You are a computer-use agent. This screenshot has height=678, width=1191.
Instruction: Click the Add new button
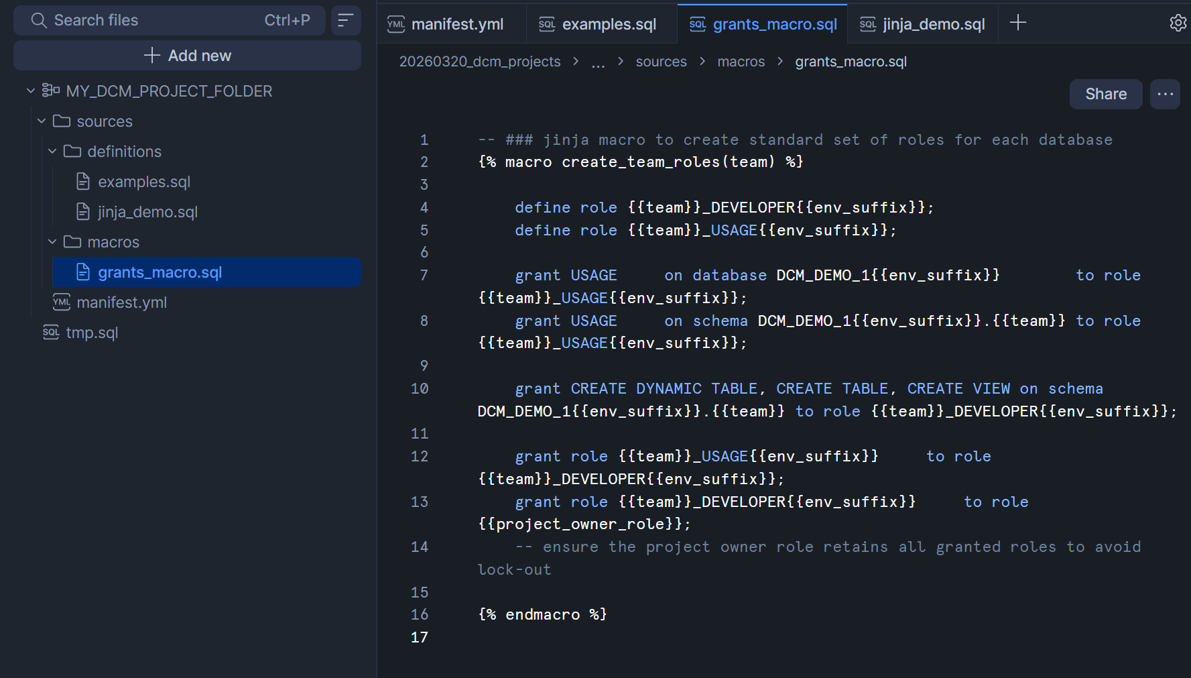click(188, 56)
